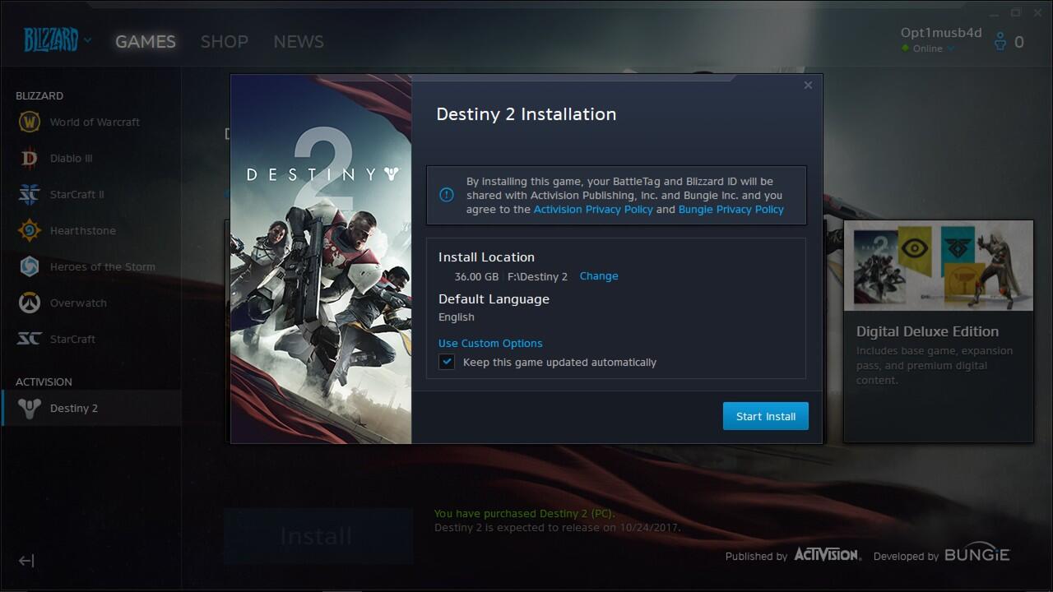Select the Overwatch icon
The width and height of the screenshot is (1053, 592).
pos(29,303)
